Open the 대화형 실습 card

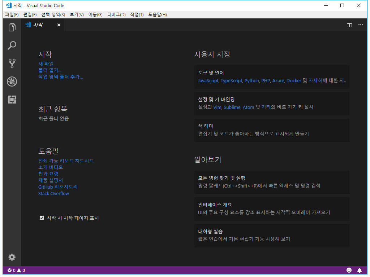(x=272, y=235)
